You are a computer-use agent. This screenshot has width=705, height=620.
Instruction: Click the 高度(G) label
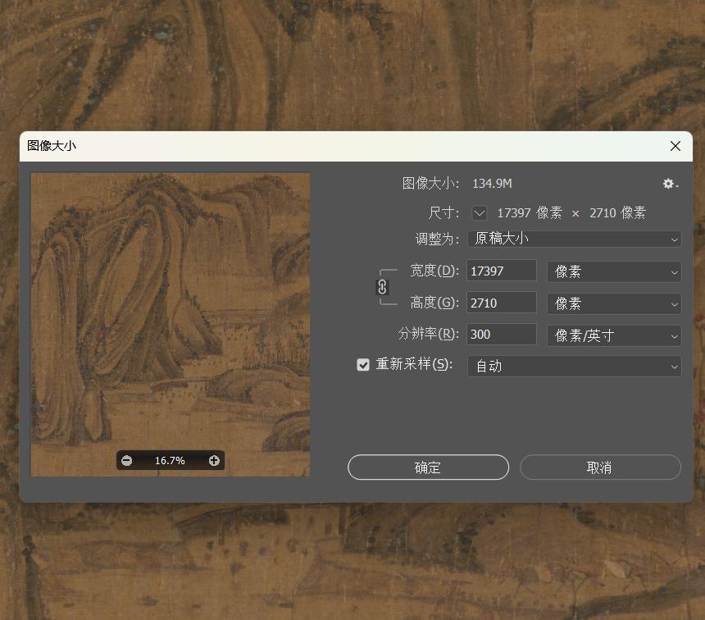coord(434,303)
